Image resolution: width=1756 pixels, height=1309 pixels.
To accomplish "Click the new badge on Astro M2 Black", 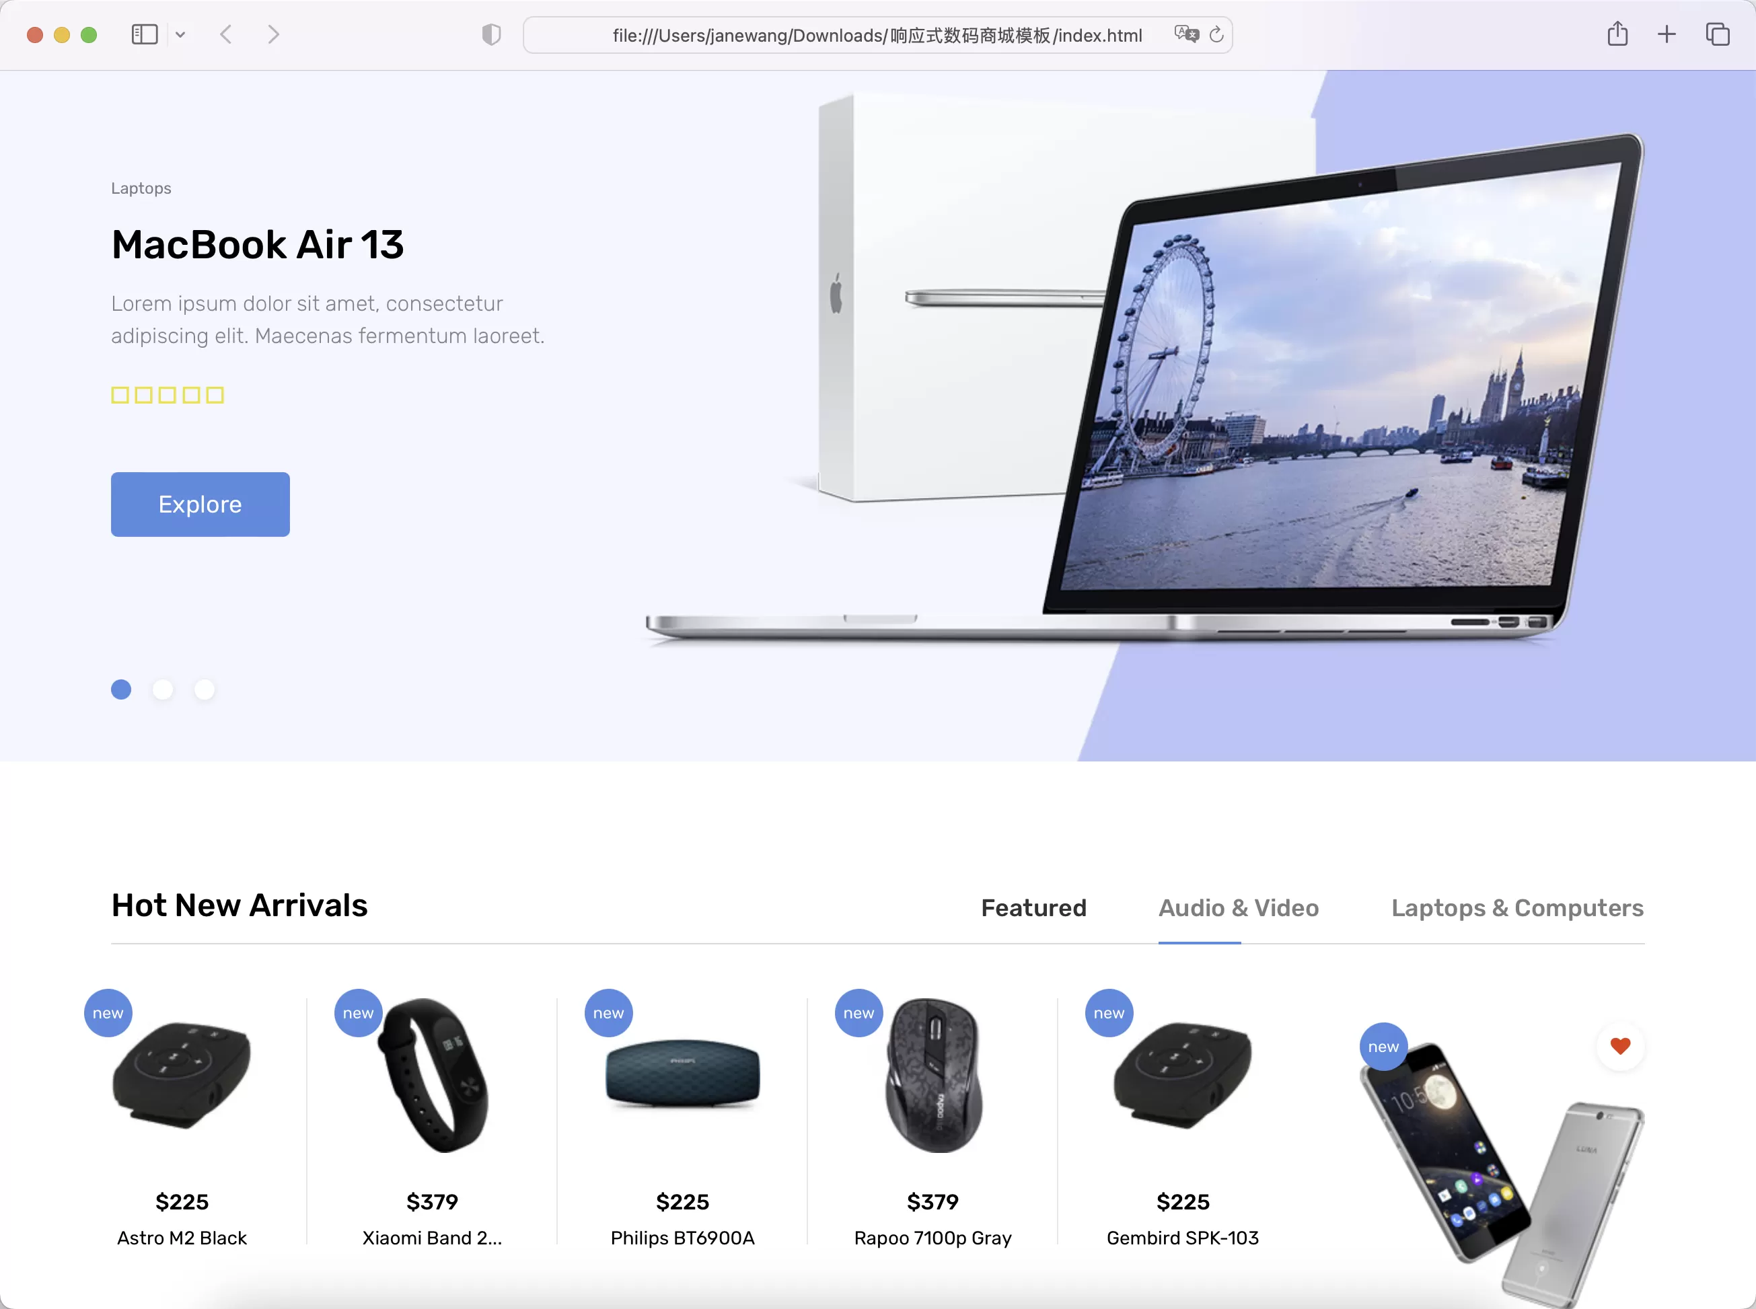I will [108, 1014].
